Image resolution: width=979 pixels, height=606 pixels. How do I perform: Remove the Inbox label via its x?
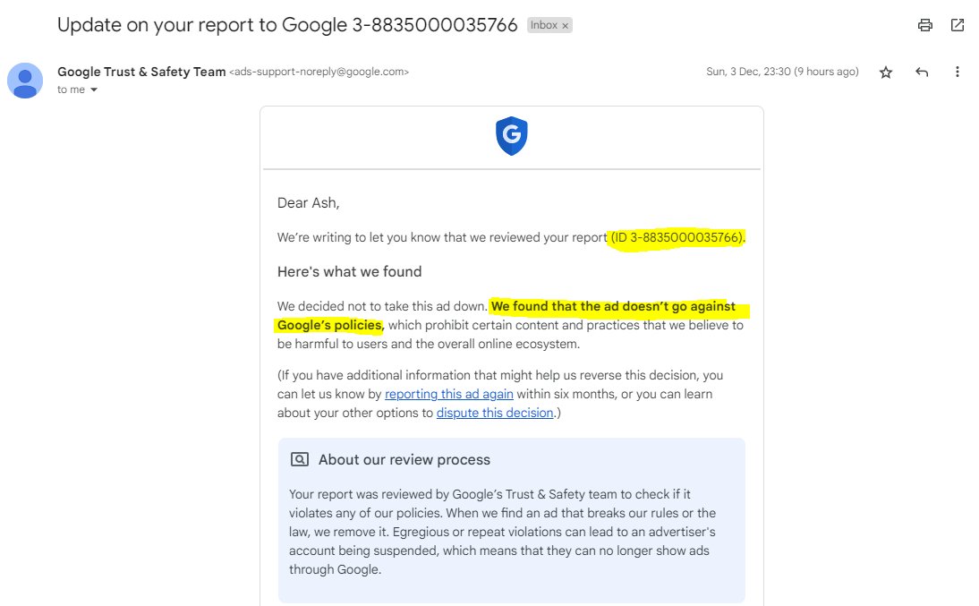tap(565, 26)
